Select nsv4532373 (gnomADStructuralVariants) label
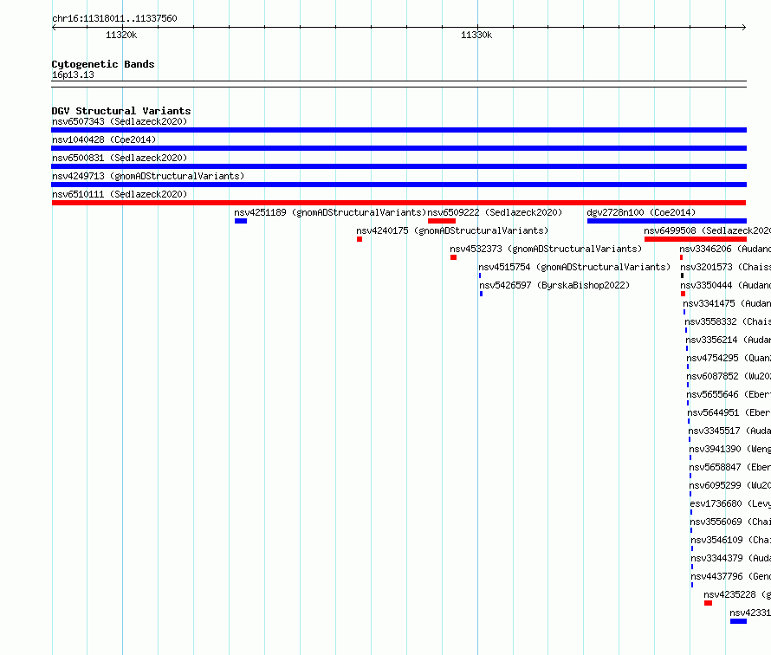771x655 pixels. tap(546, 249)
